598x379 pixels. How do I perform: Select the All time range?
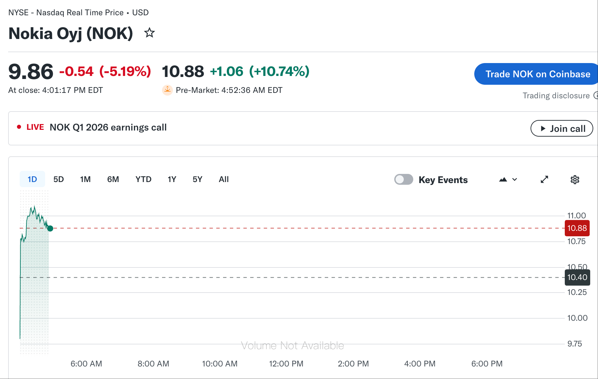point(224,179)
